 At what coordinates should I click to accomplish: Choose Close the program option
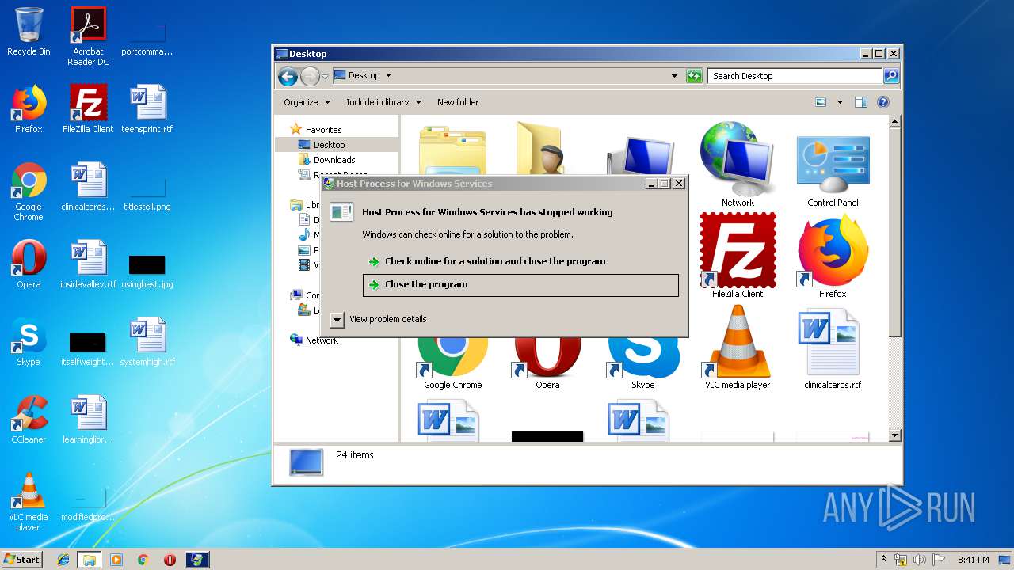[520, 285]
